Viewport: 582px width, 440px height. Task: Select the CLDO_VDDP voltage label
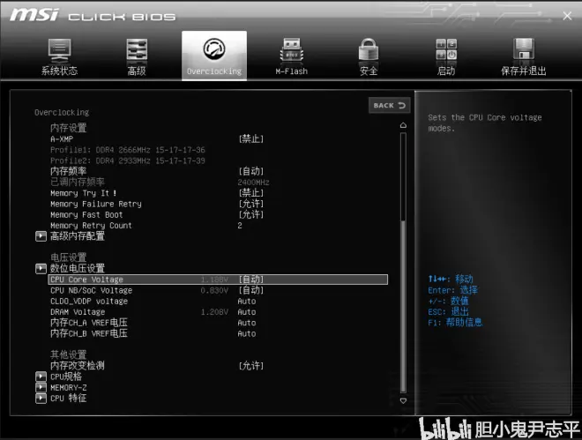[x=89, y=302]
